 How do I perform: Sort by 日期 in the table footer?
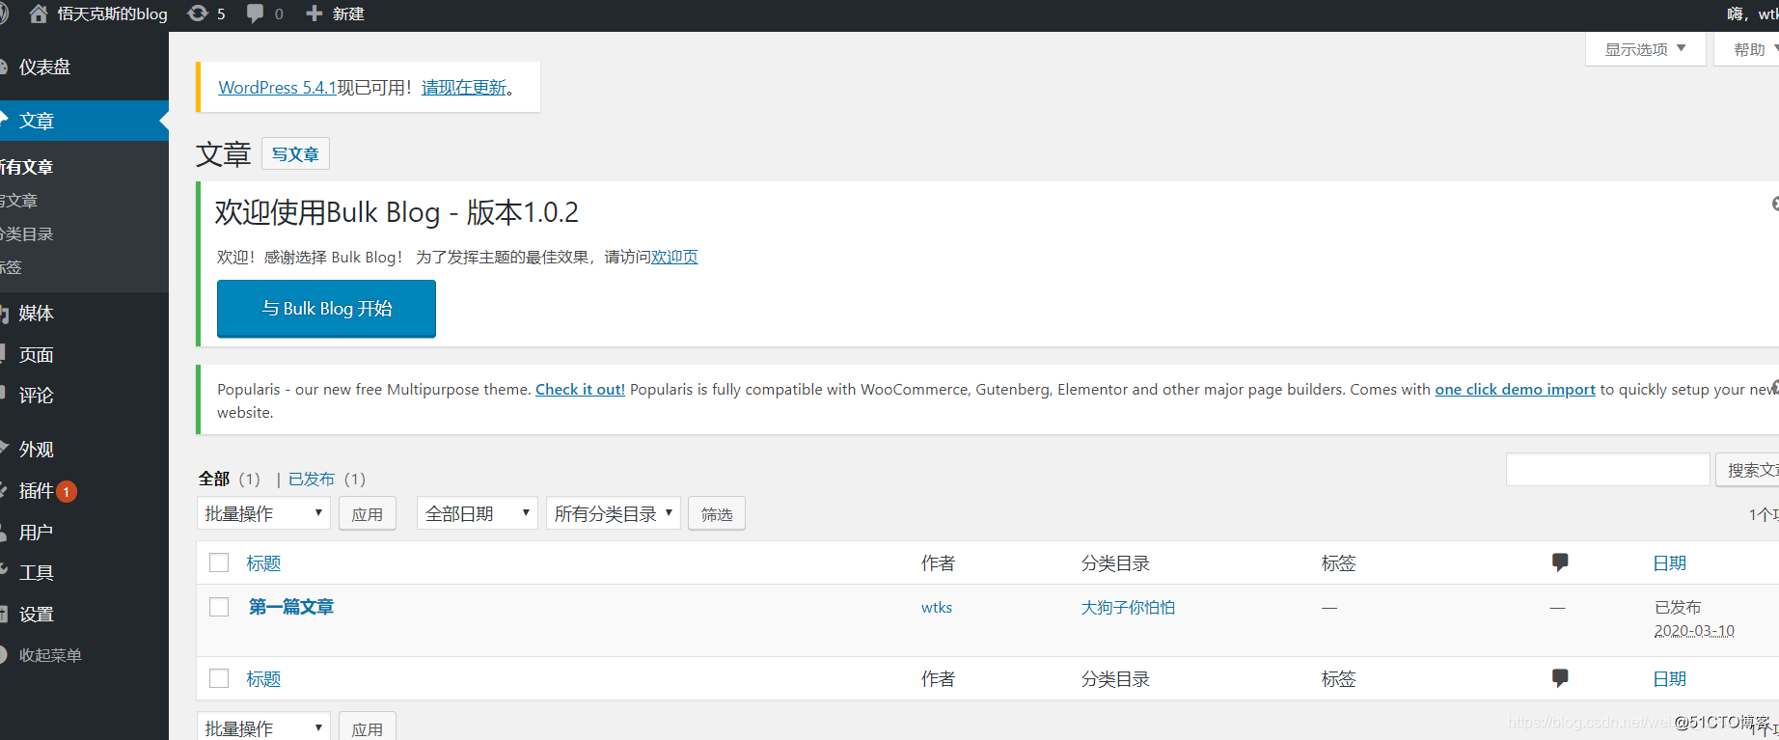[x=1670, y=678]
